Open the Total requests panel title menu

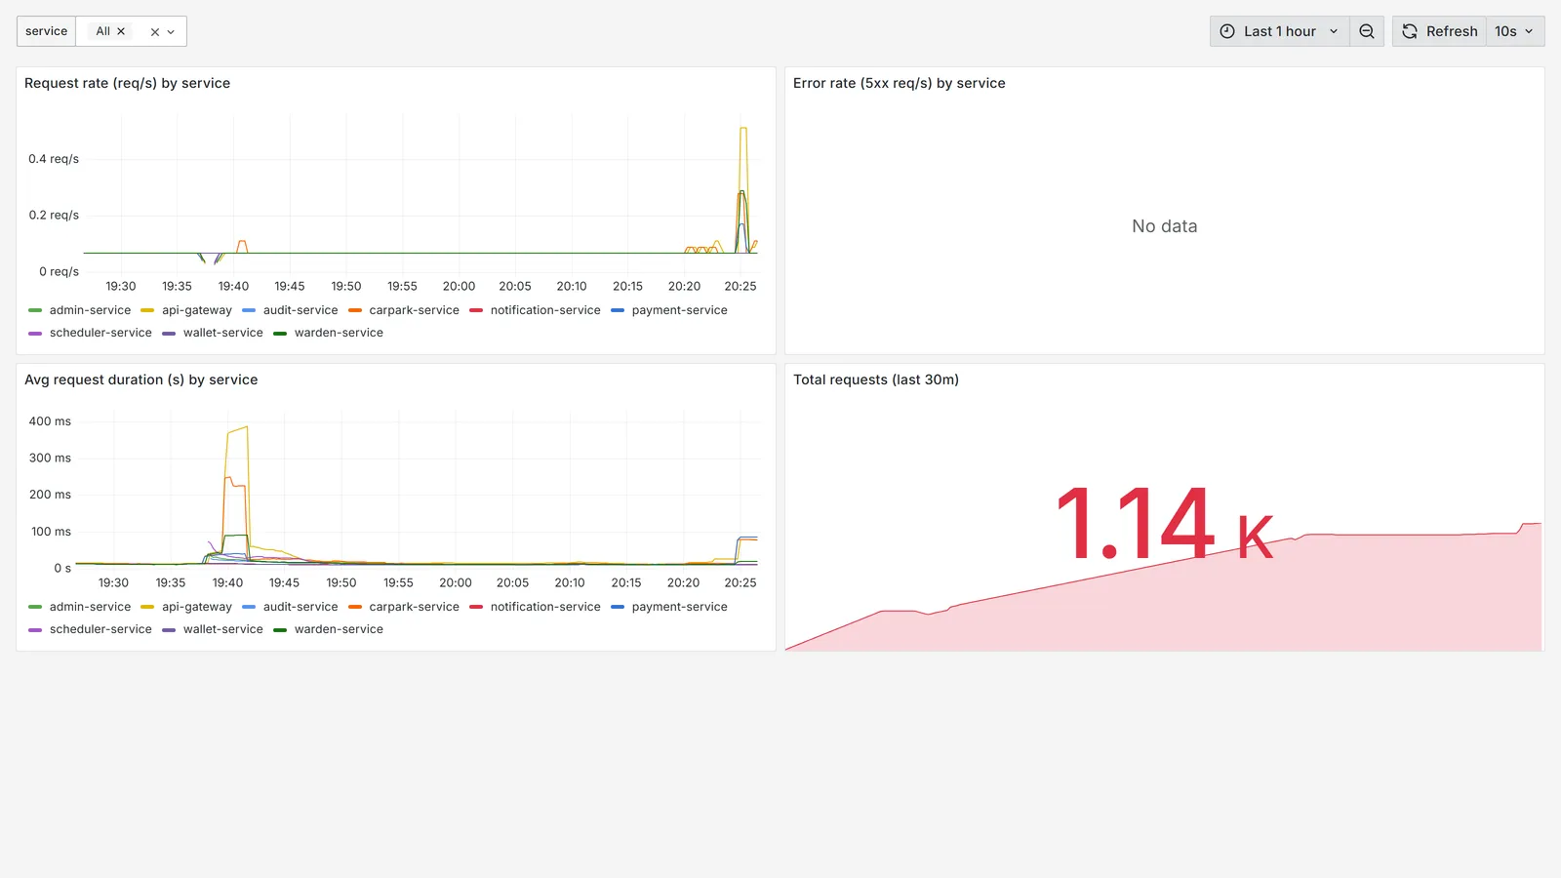[x=875, y=379]
